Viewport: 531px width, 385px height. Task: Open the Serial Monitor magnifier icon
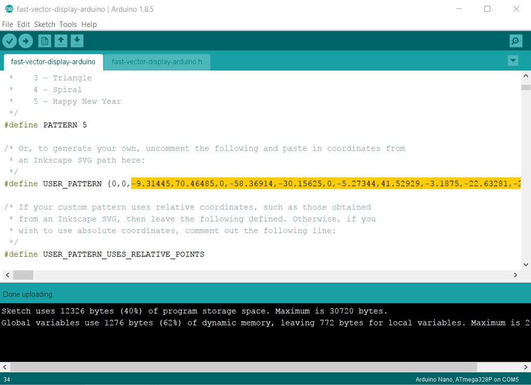tap(516, 41)
